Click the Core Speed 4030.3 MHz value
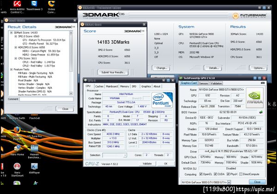The width and height of the screenshot is (277, 194). click(113, 134)
